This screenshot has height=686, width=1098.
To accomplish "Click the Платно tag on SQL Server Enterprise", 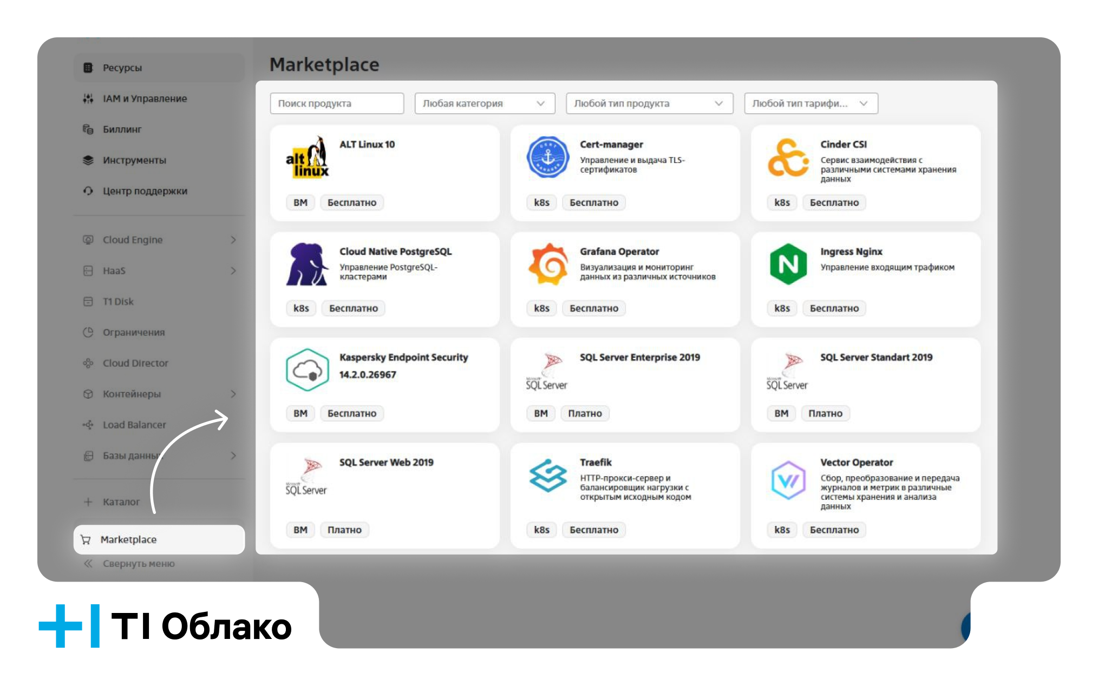I will [x=585, y=413].
